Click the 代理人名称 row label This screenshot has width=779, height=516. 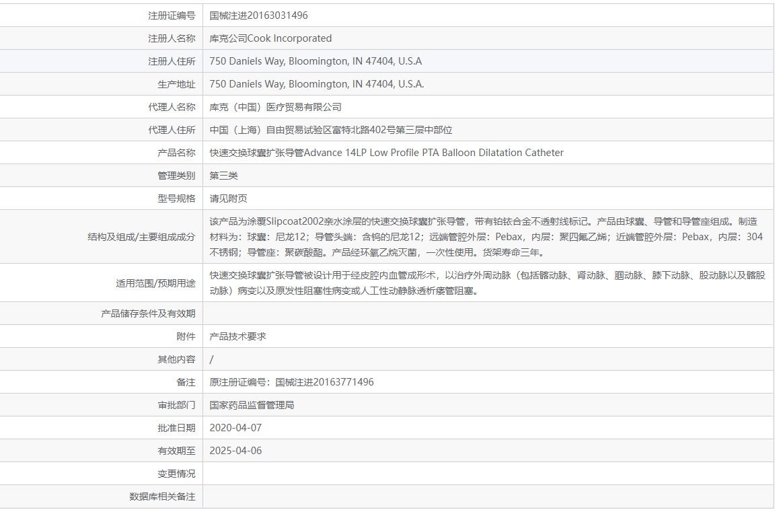[172, 107]
